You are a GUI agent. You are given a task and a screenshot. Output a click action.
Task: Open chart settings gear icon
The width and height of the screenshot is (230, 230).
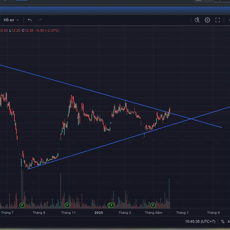pyautogui.click(x=207, y=20)
